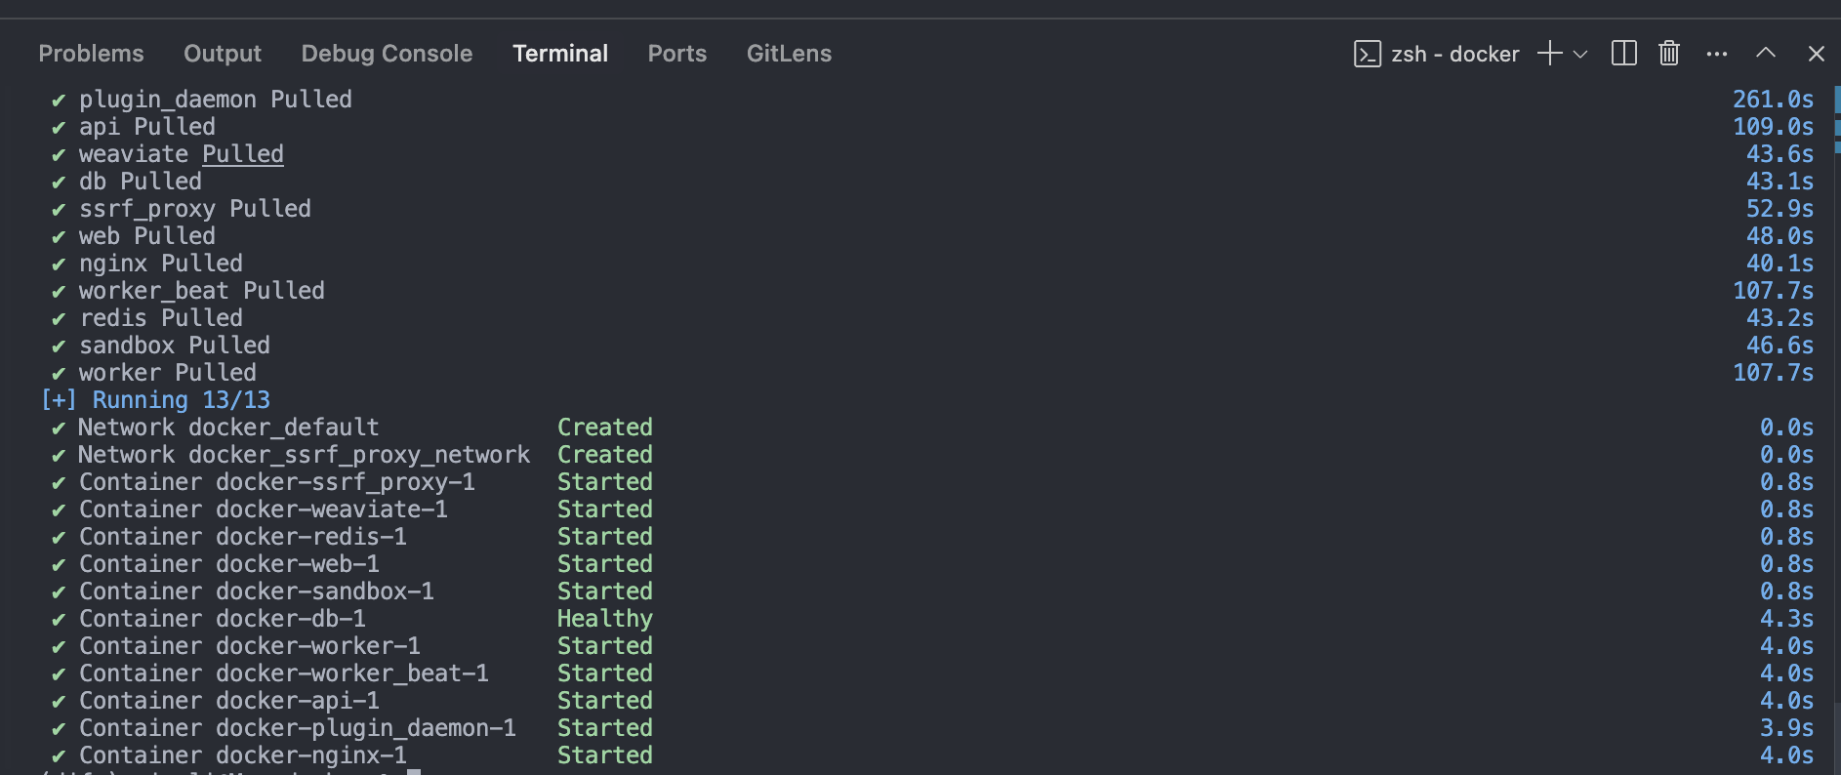The width and height of the screenshot is (1841, 775).
Task: Switch to the Output tab
Action: 223,54
